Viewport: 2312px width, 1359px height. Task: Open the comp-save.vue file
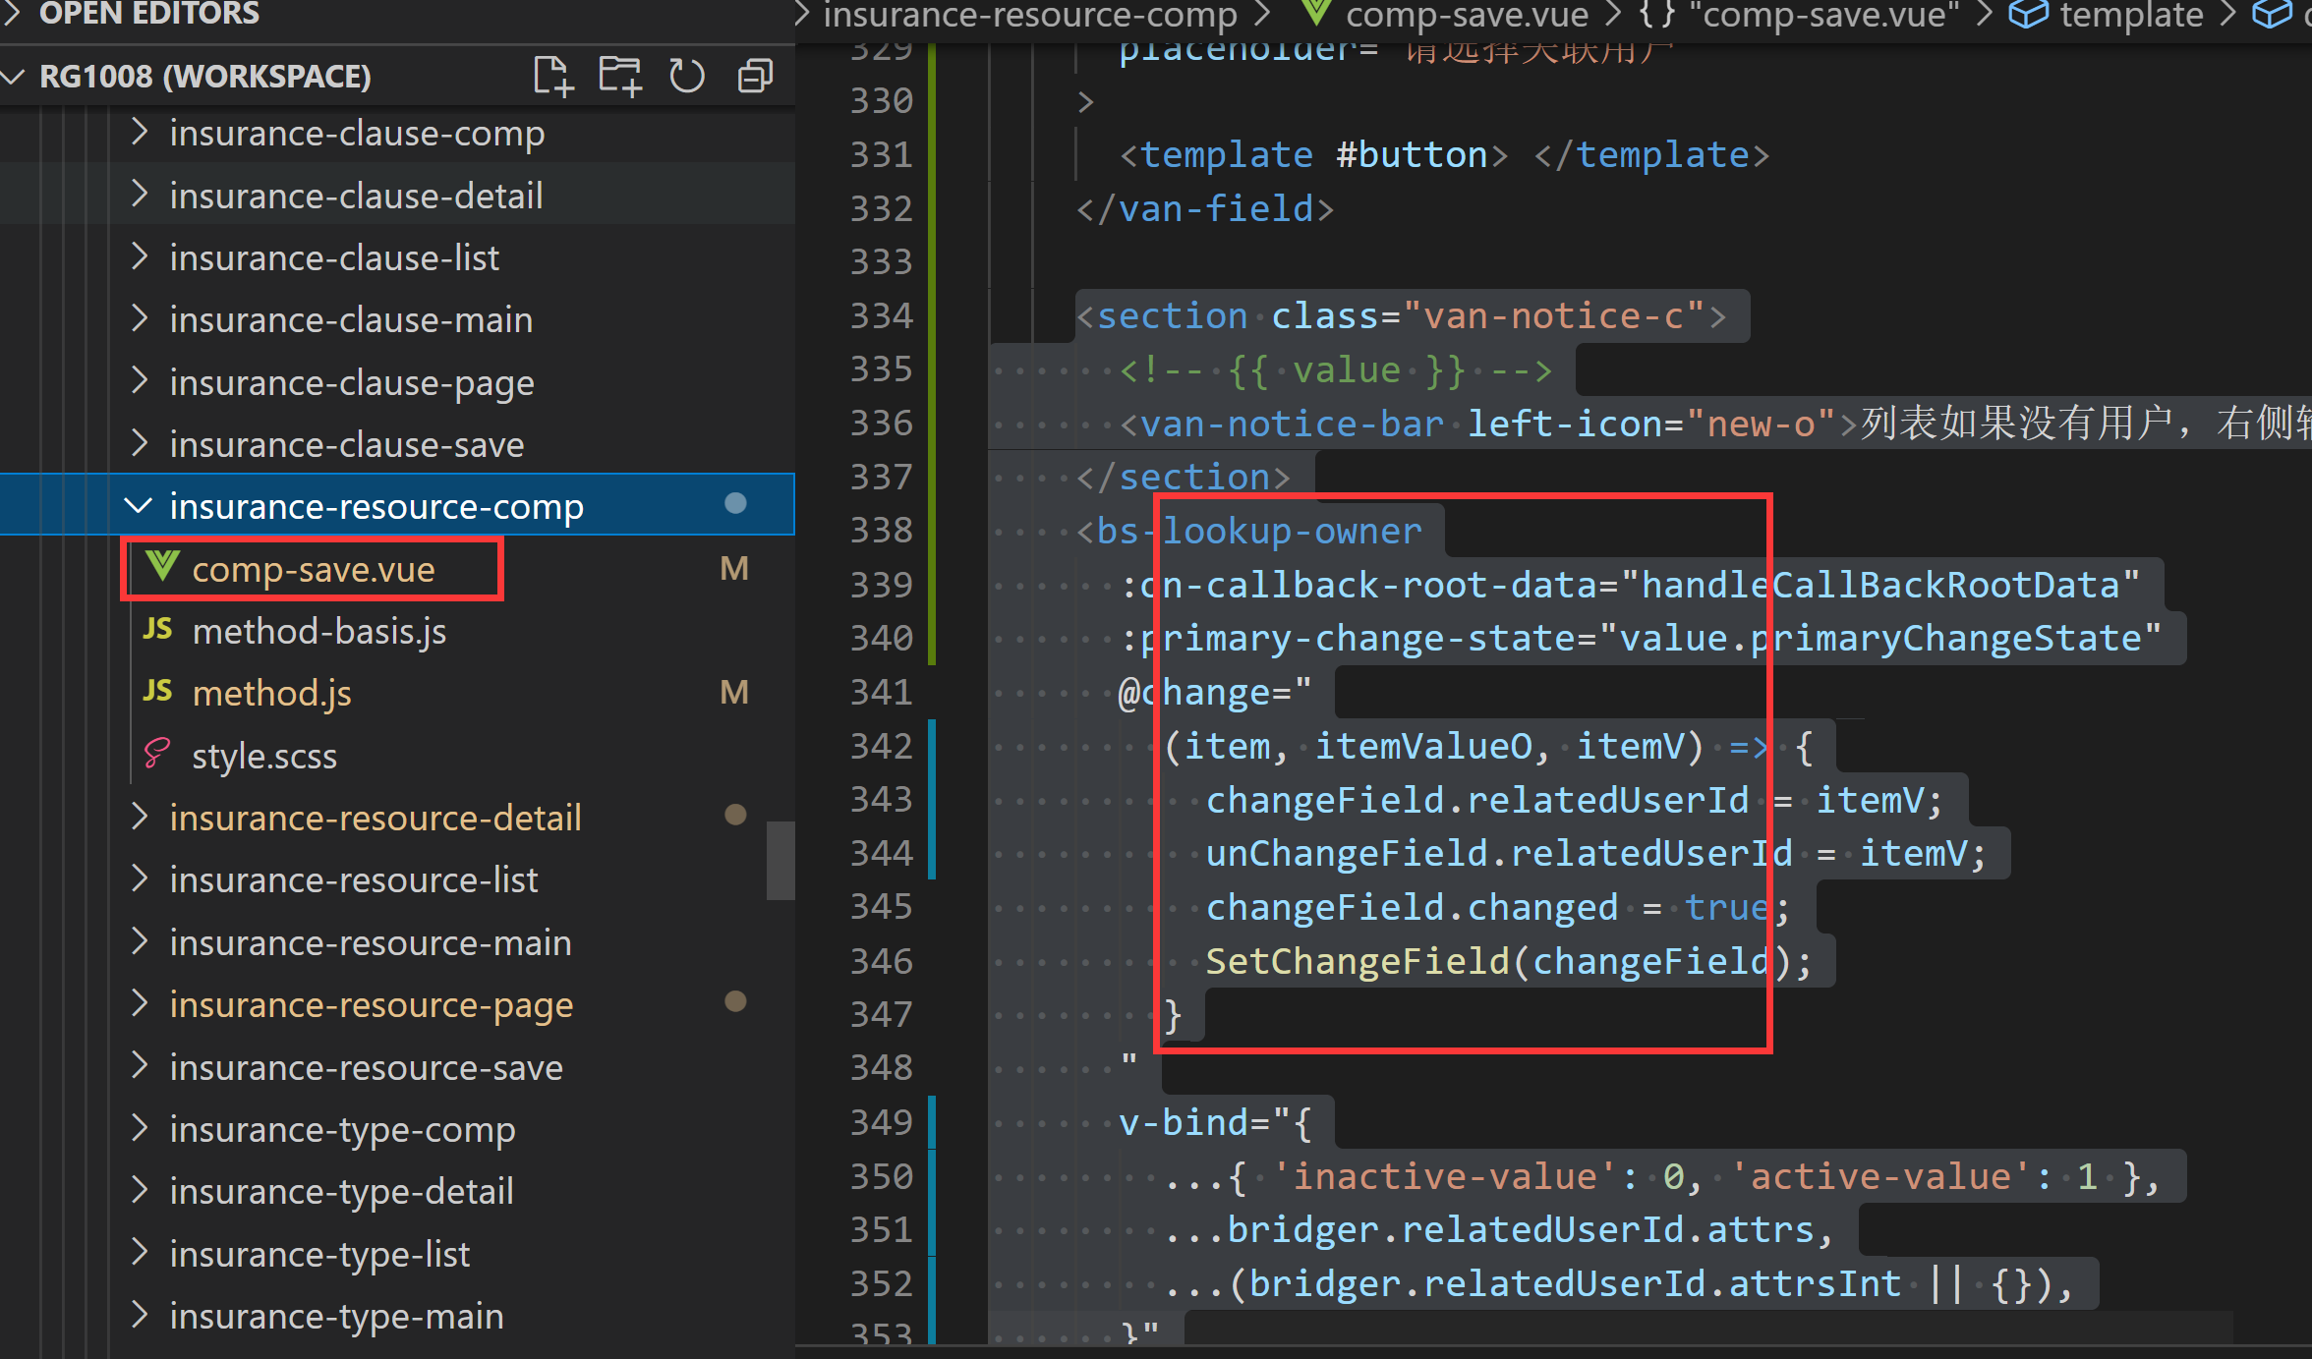pyautogui.click(x=314, y=569)
